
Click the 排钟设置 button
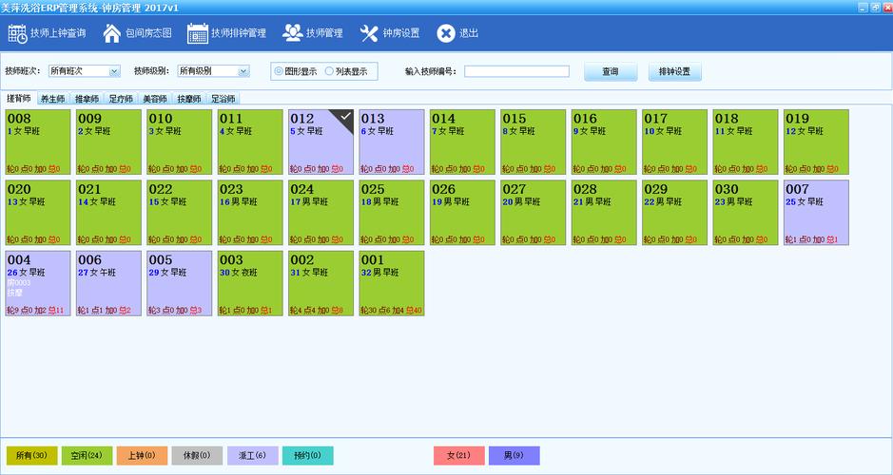click(x=674, y=71)
